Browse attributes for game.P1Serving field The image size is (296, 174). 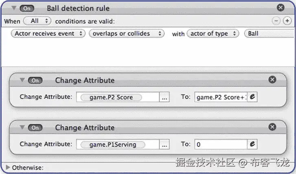(164, 144)
